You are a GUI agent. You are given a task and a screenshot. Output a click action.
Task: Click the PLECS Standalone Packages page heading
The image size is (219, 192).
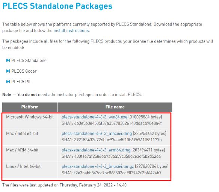[x=57, y=6]
